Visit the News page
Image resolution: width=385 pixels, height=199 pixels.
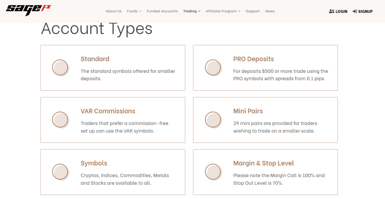(270, 11)
